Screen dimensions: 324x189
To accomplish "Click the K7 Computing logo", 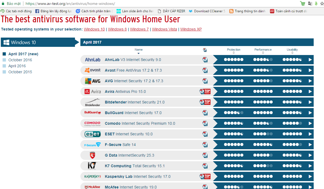I will pyautogui.click(x=92, y=166).
